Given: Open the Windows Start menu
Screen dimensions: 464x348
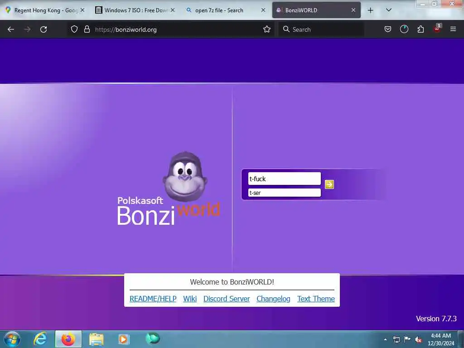Looking at the screenshot, I should [12, 339].
